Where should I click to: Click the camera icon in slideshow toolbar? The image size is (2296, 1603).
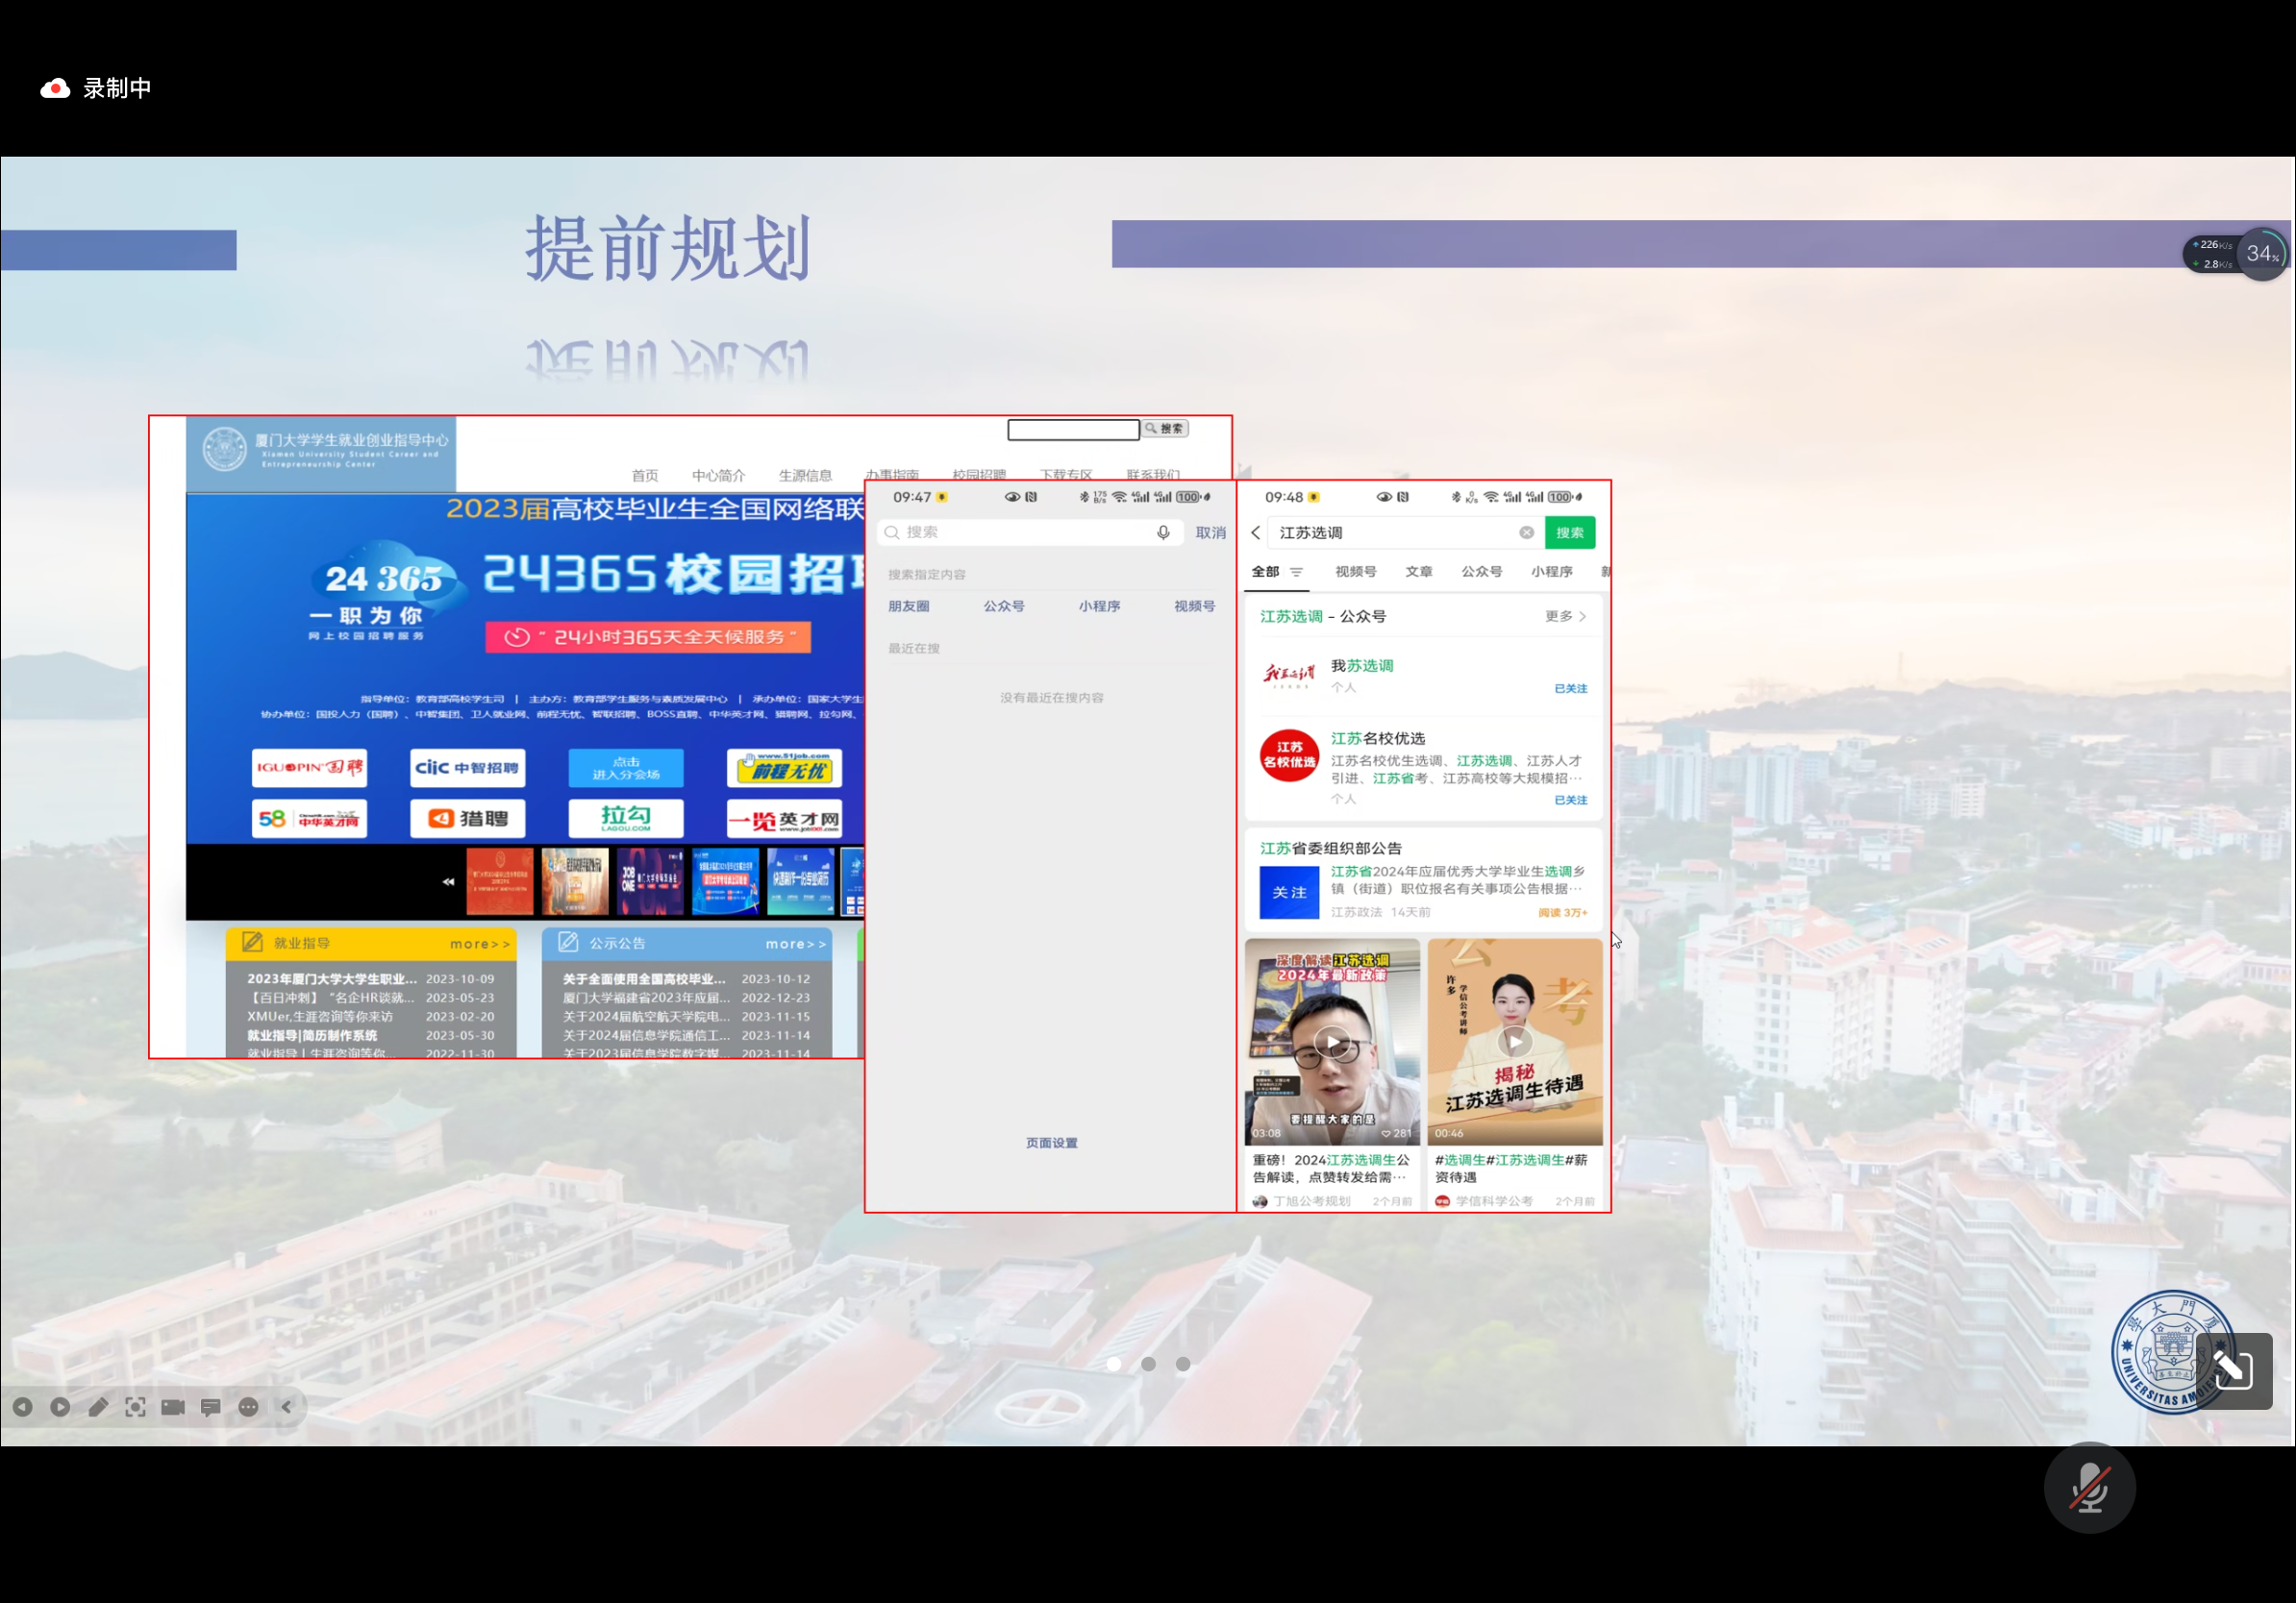pos(173,1407)
